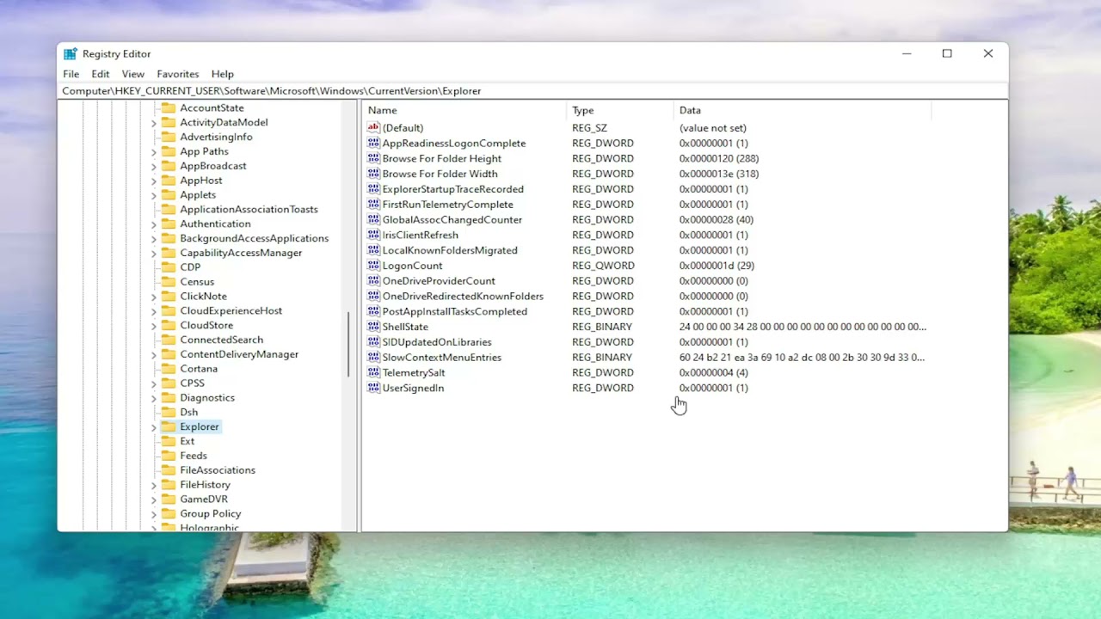Click the CDP folder icon in tree
The image size is (1101, 619).
pyautogui.click(x=169, y=267)
